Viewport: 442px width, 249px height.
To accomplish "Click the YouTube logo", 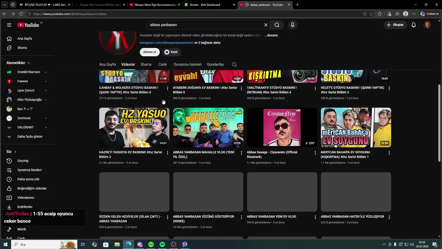I will pos(28,25).
